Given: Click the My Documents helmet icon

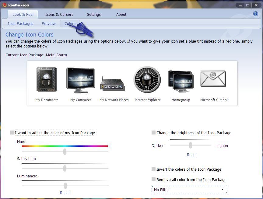Looking at the screenshot, I should (x=47, y=79).
